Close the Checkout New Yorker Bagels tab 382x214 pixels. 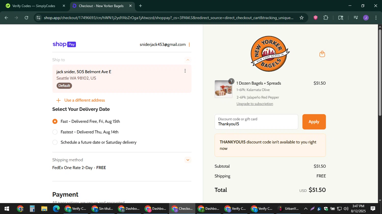tap(130, 6)
